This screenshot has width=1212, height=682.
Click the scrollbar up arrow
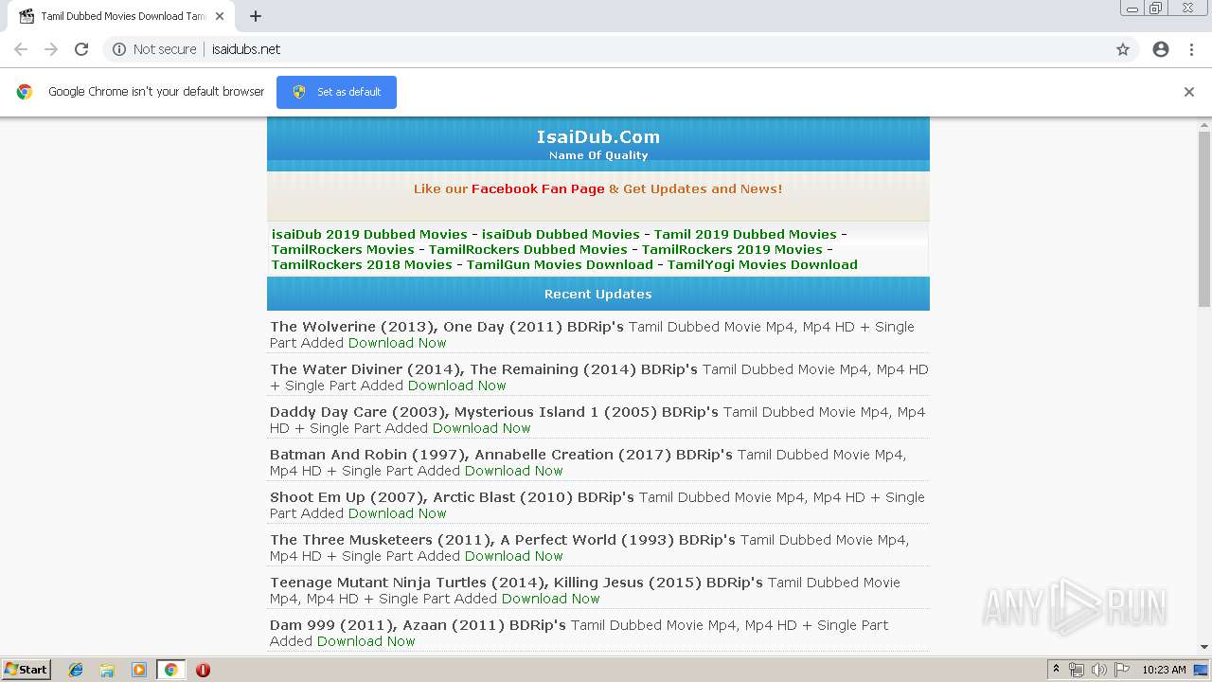[x=1204, y=123]
